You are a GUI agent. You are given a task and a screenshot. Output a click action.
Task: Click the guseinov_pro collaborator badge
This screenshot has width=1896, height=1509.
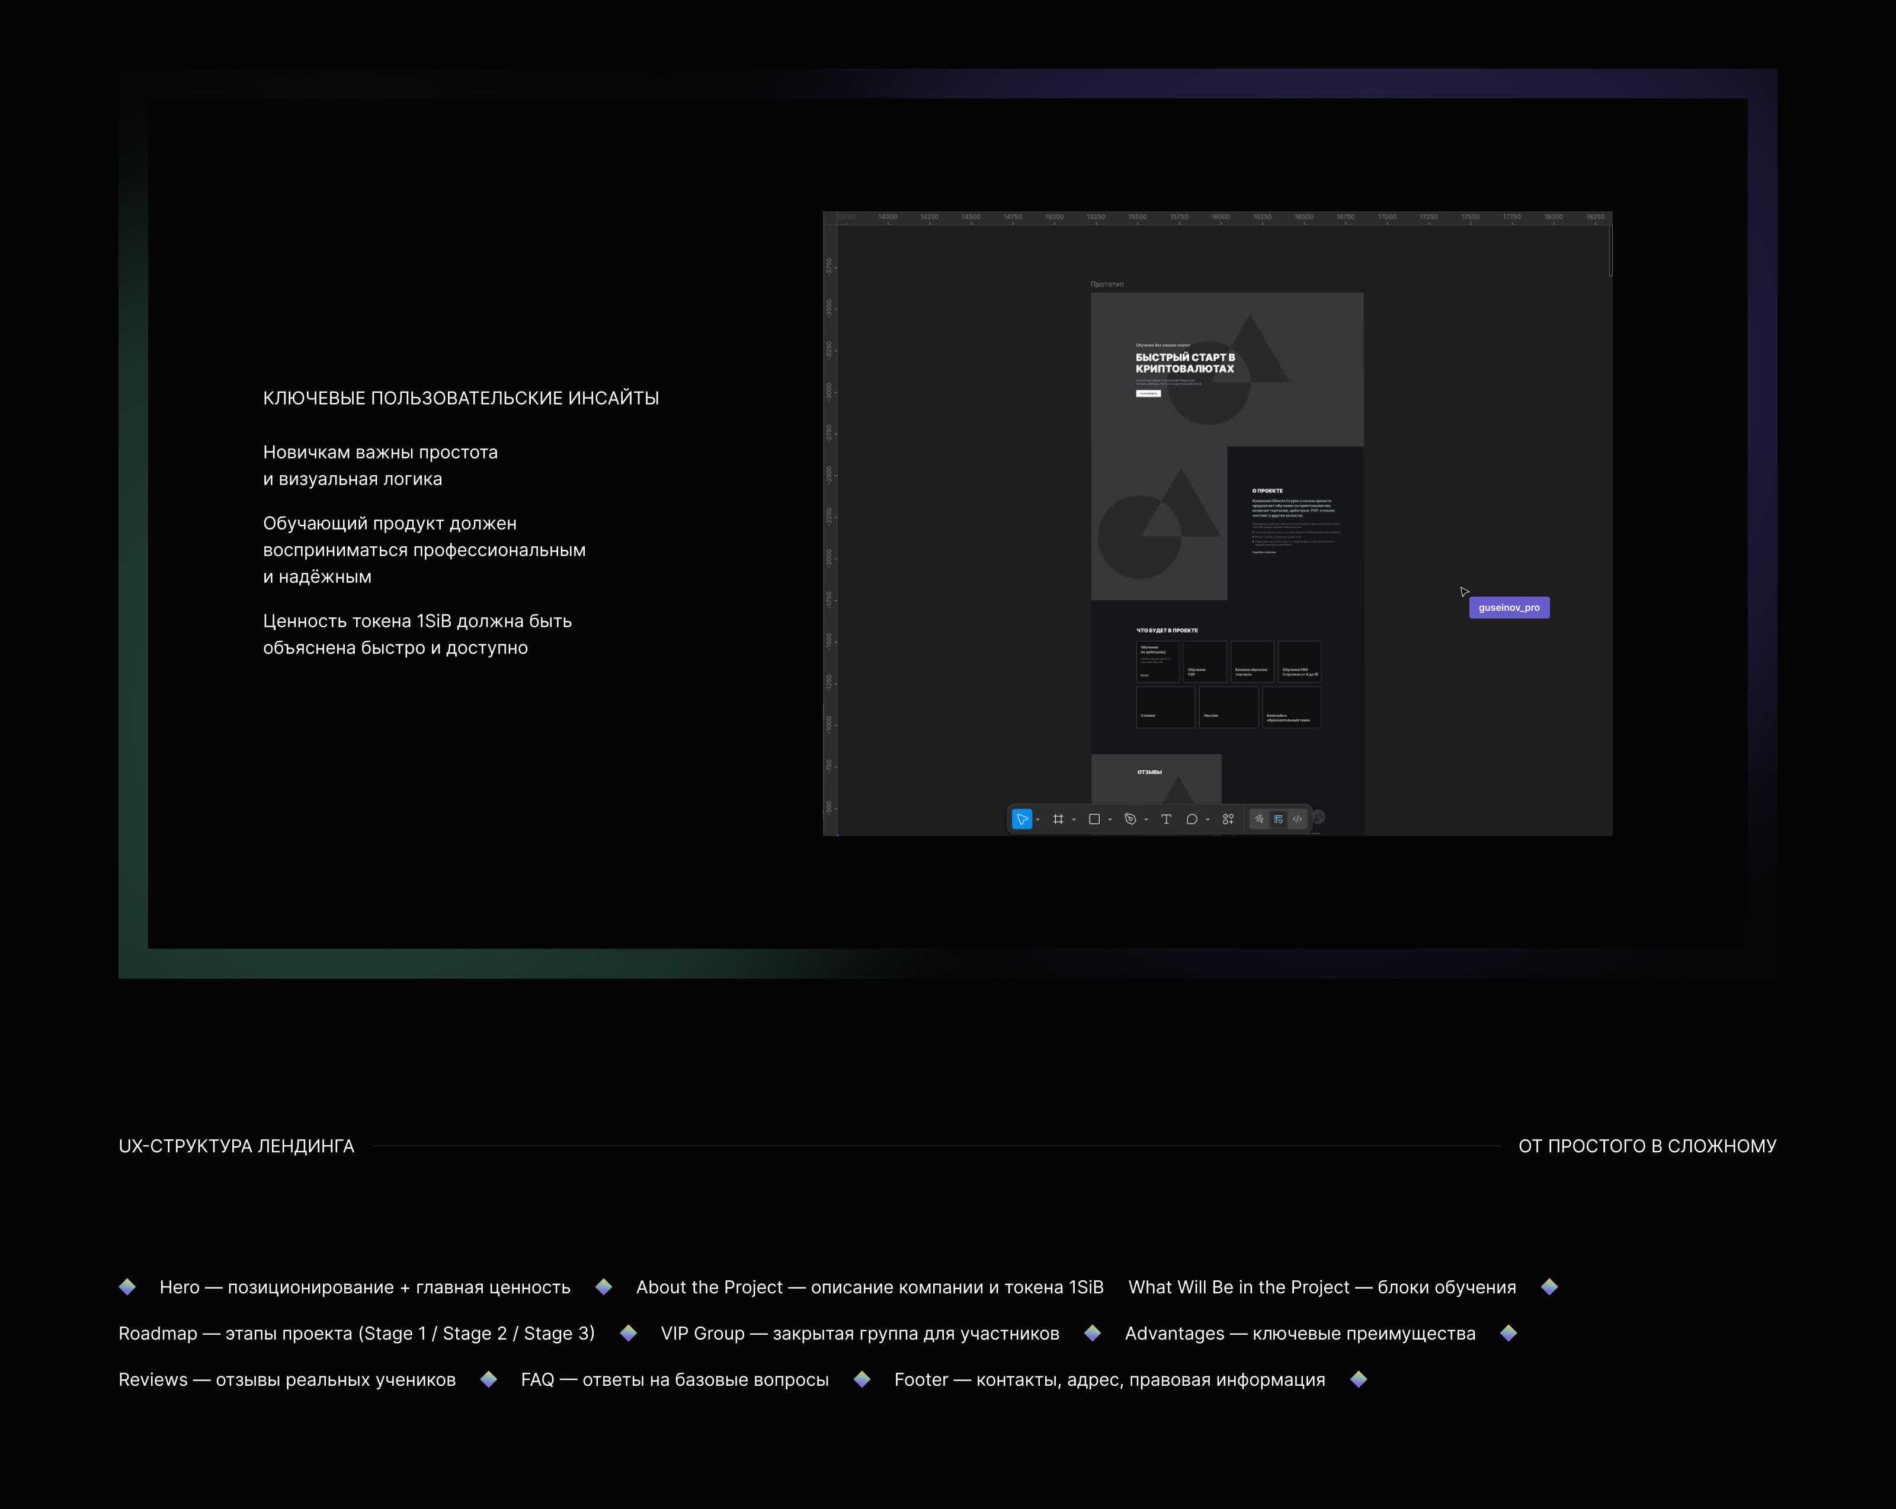click(1510, 608)
